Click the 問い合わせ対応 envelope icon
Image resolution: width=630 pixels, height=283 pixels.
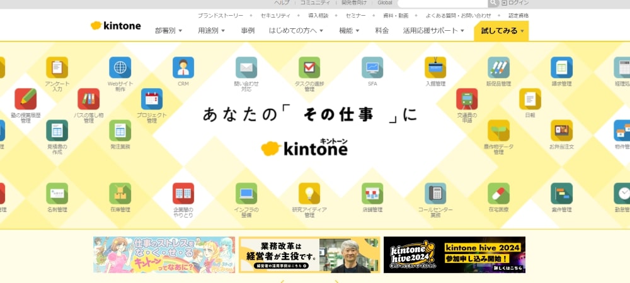click(x=246, y=67)
